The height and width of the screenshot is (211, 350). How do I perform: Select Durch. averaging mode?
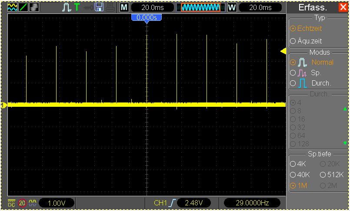310,83
